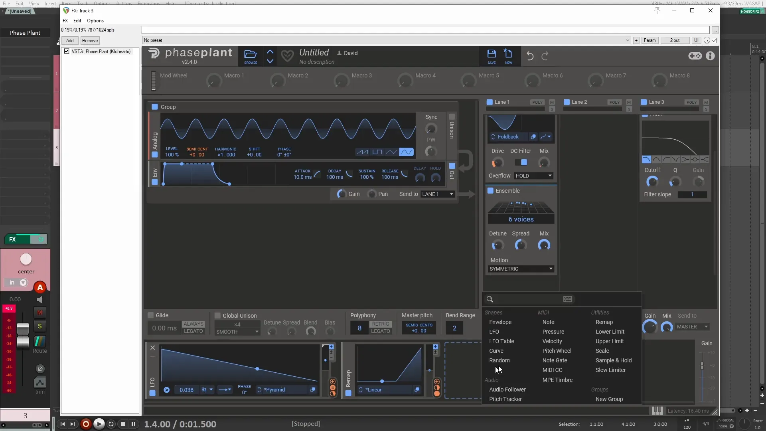766x431 pixels.
Task: Choose Envelope from the Shapes list
Action: (500, 322)
